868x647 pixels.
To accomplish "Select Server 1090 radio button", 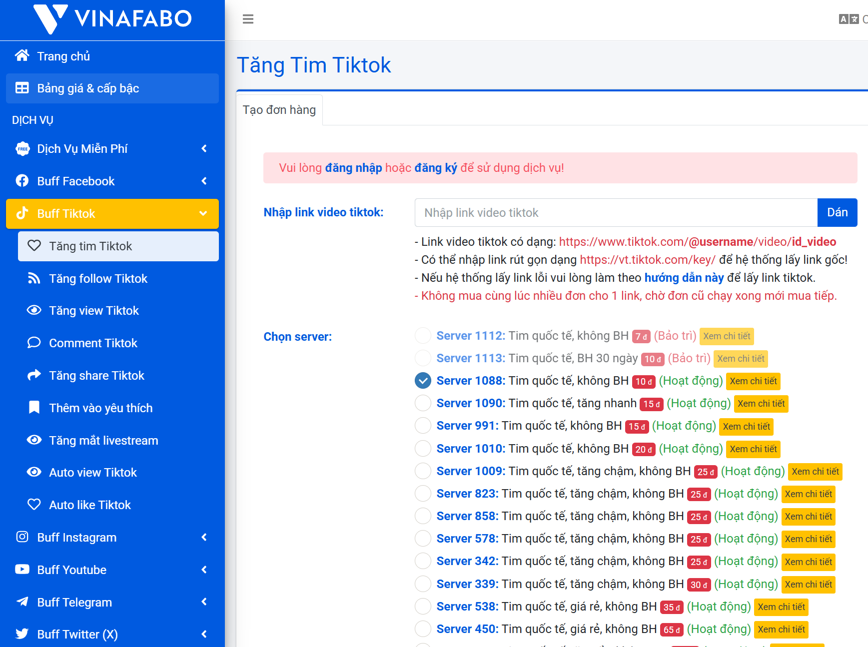I will click(x=423, y=403).
